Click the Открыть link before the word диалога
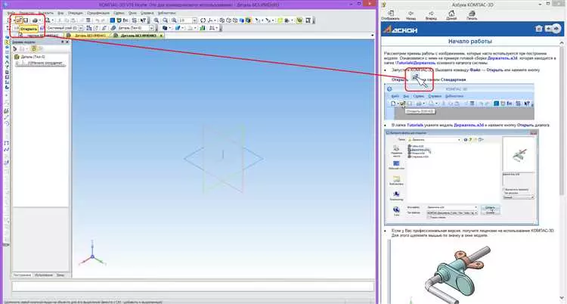Viewport: 567px width, 304px height. 525,125
